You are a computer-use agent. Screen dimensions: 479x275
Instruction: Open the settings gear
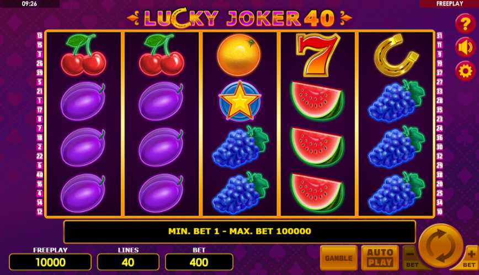pos(465,71)
